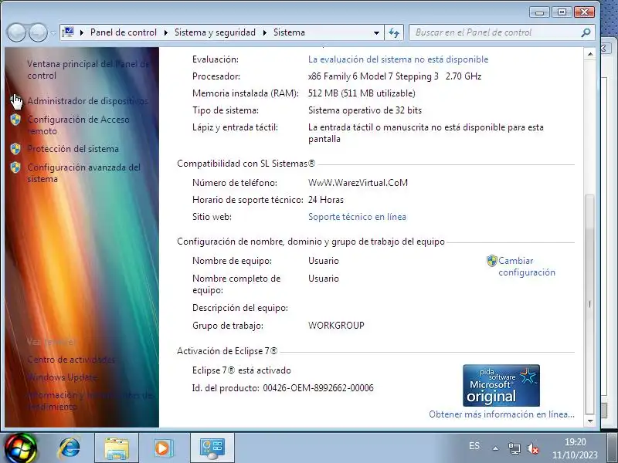The height and width of the screenshot is (463, 618).
Task: Show hidden tray icons arrow
Action: [495, 448]
